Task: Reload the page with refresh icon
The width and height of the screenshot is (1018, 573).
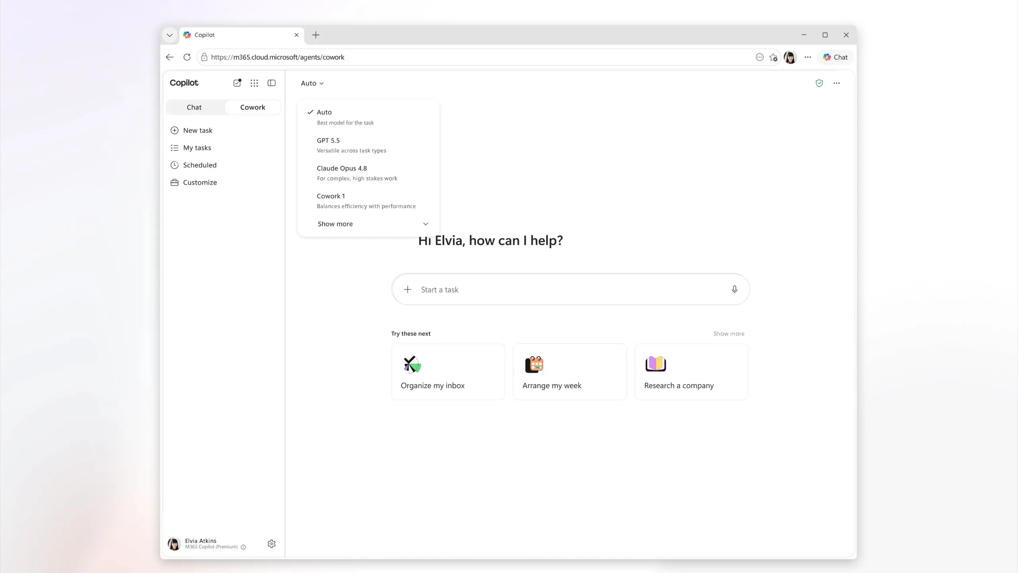Action: pyautogui.click(x=187, y=57)
